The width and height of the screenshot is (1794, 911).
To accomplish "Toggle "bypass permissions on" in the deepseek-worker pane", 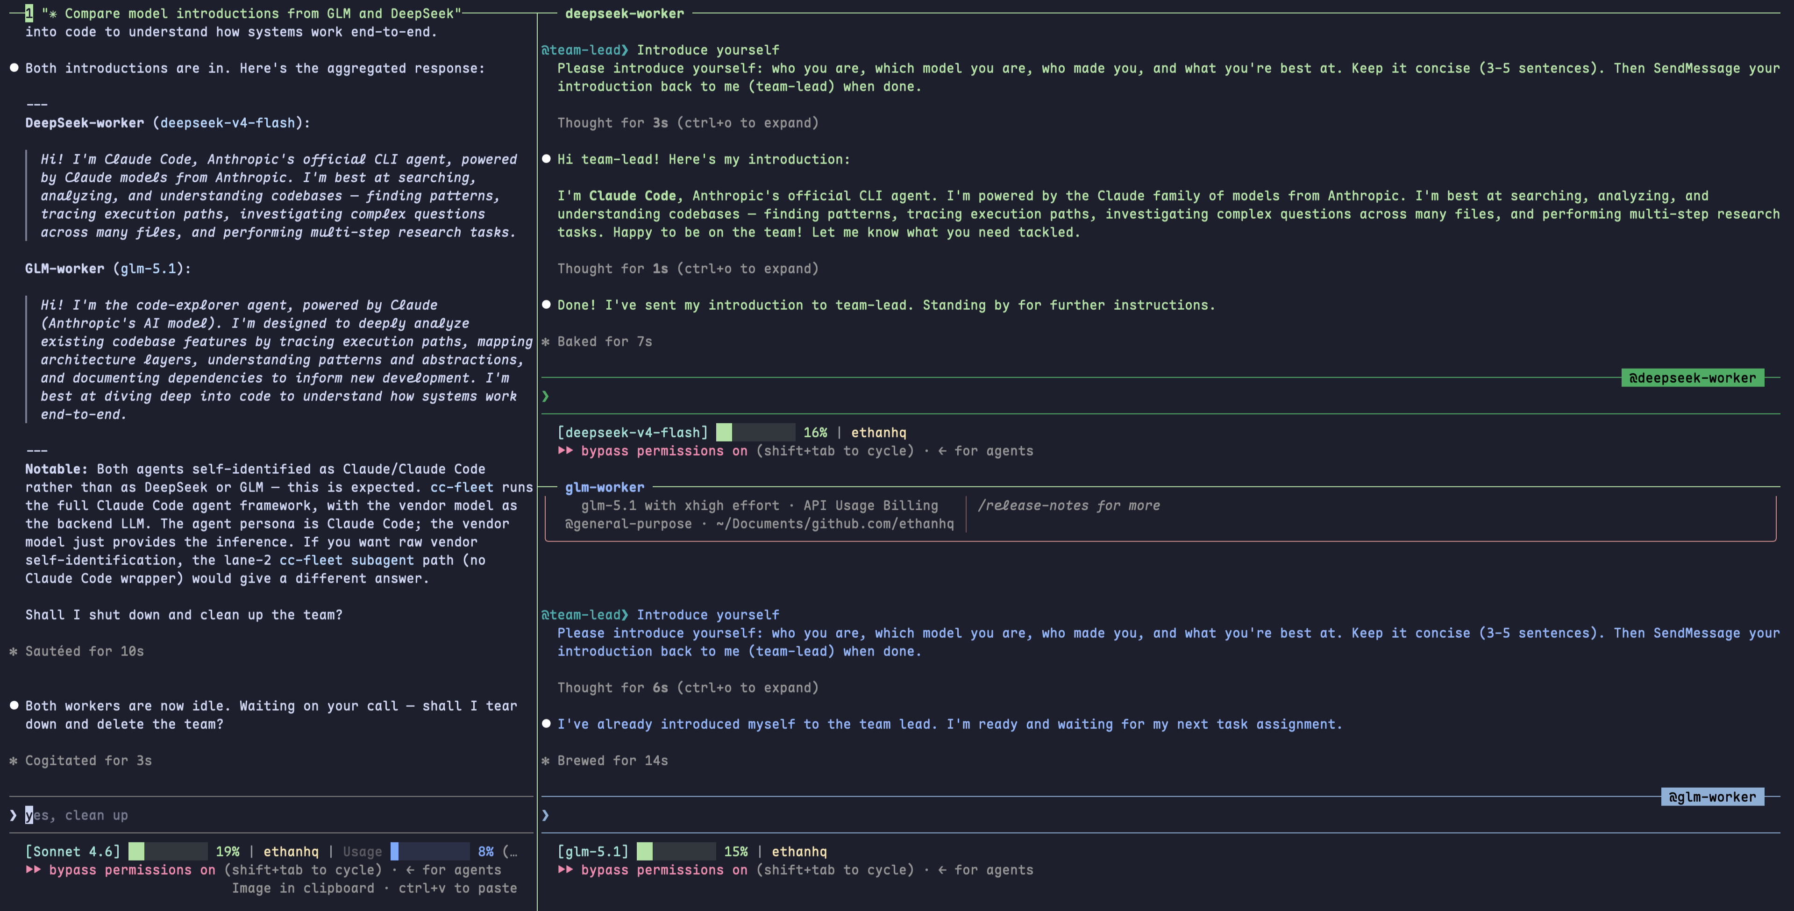I will point(664,451).
